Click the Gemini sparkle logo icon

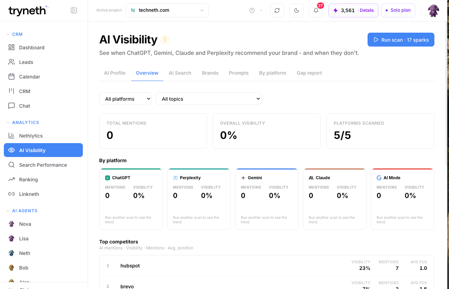[x=243, y=178]
